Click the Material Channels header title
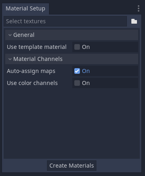Screen dimensions: 145x176 coord(38,59)
